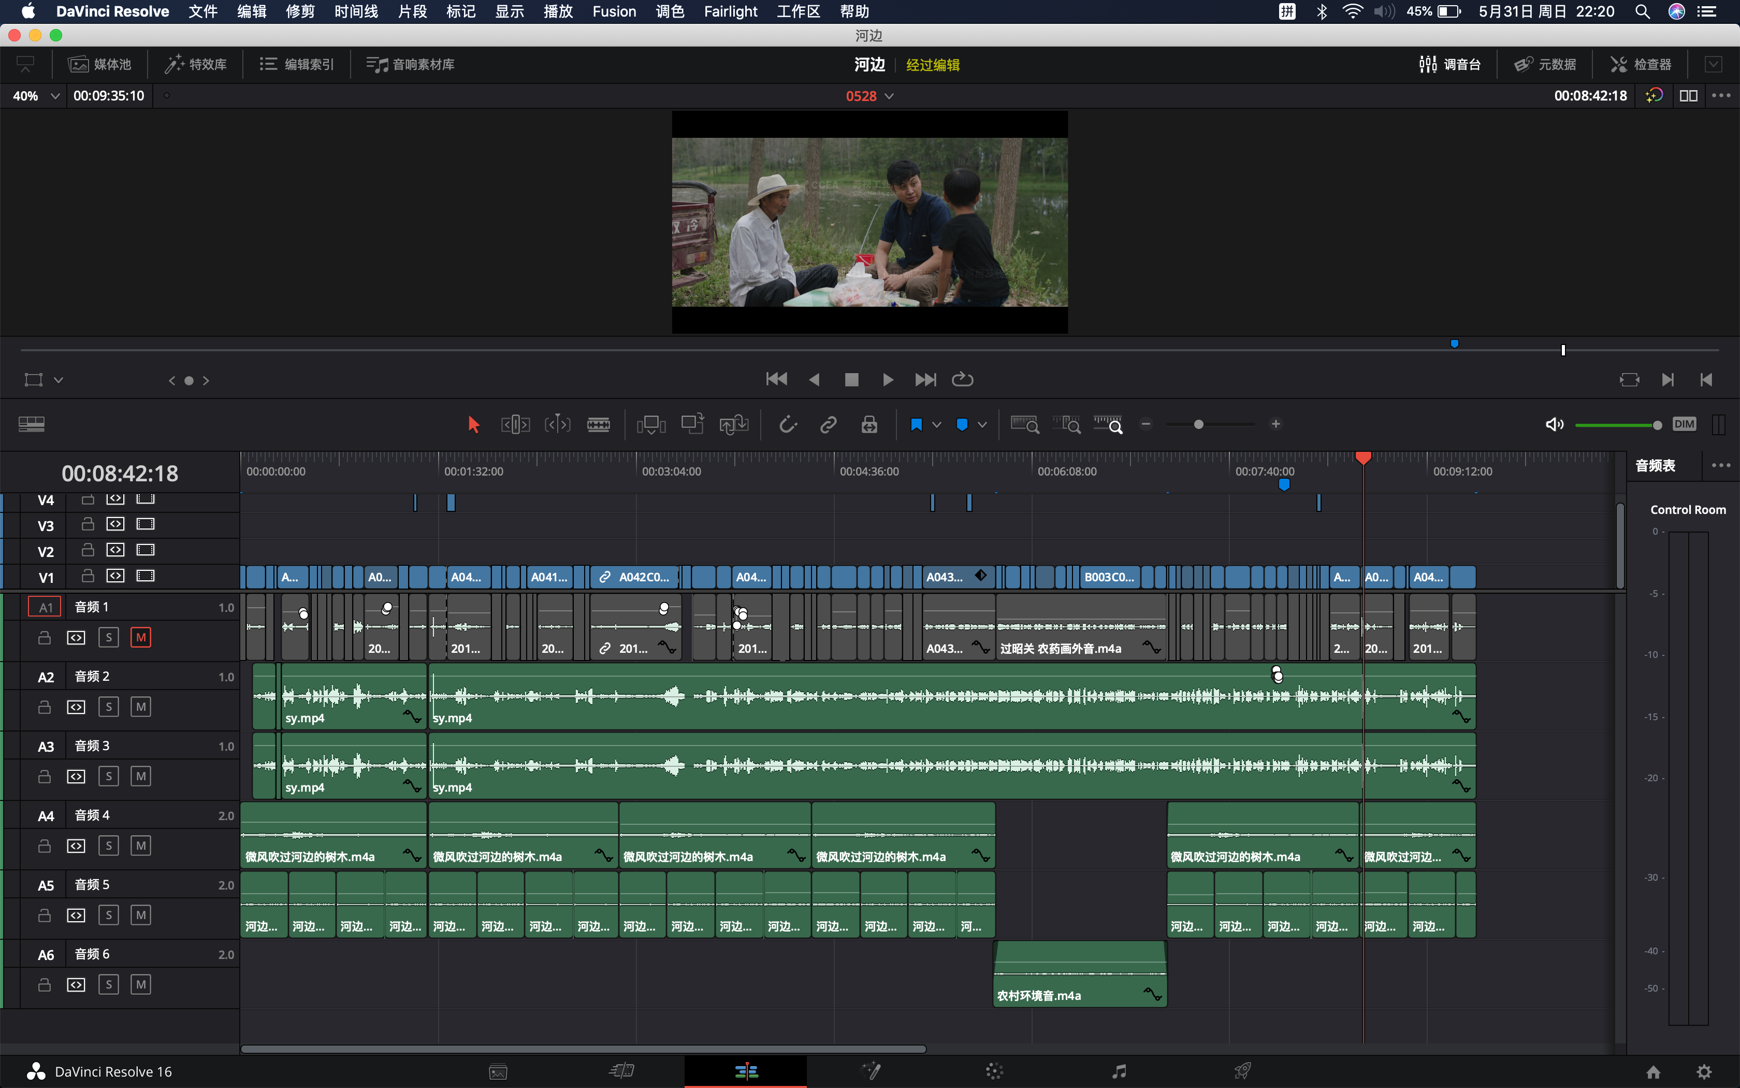
Task: Open timeline view options icon
Action: click(32, 424)
